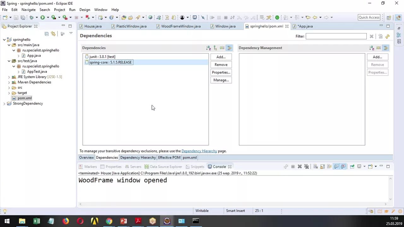Remove all terminated launches in Console
The image size is (404, 227).
[307, 166]
